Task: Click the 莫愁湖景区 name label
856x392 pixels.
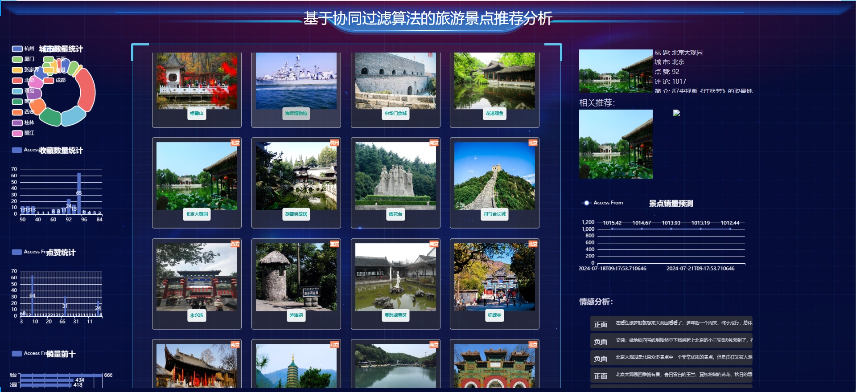Action: [395, 315]
